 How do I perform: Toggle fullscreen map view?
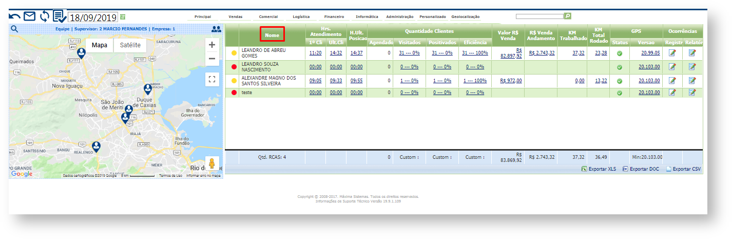pyautogui.click(x=212, y=79)
